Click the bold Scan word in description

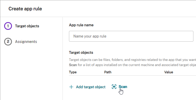73,65
